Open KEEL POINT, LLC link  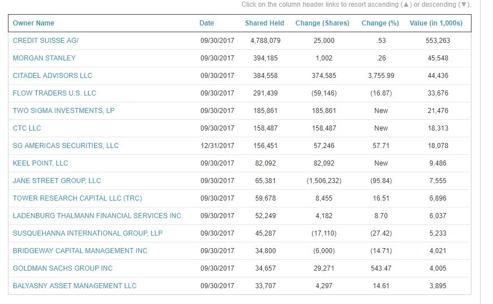point(40,163)
